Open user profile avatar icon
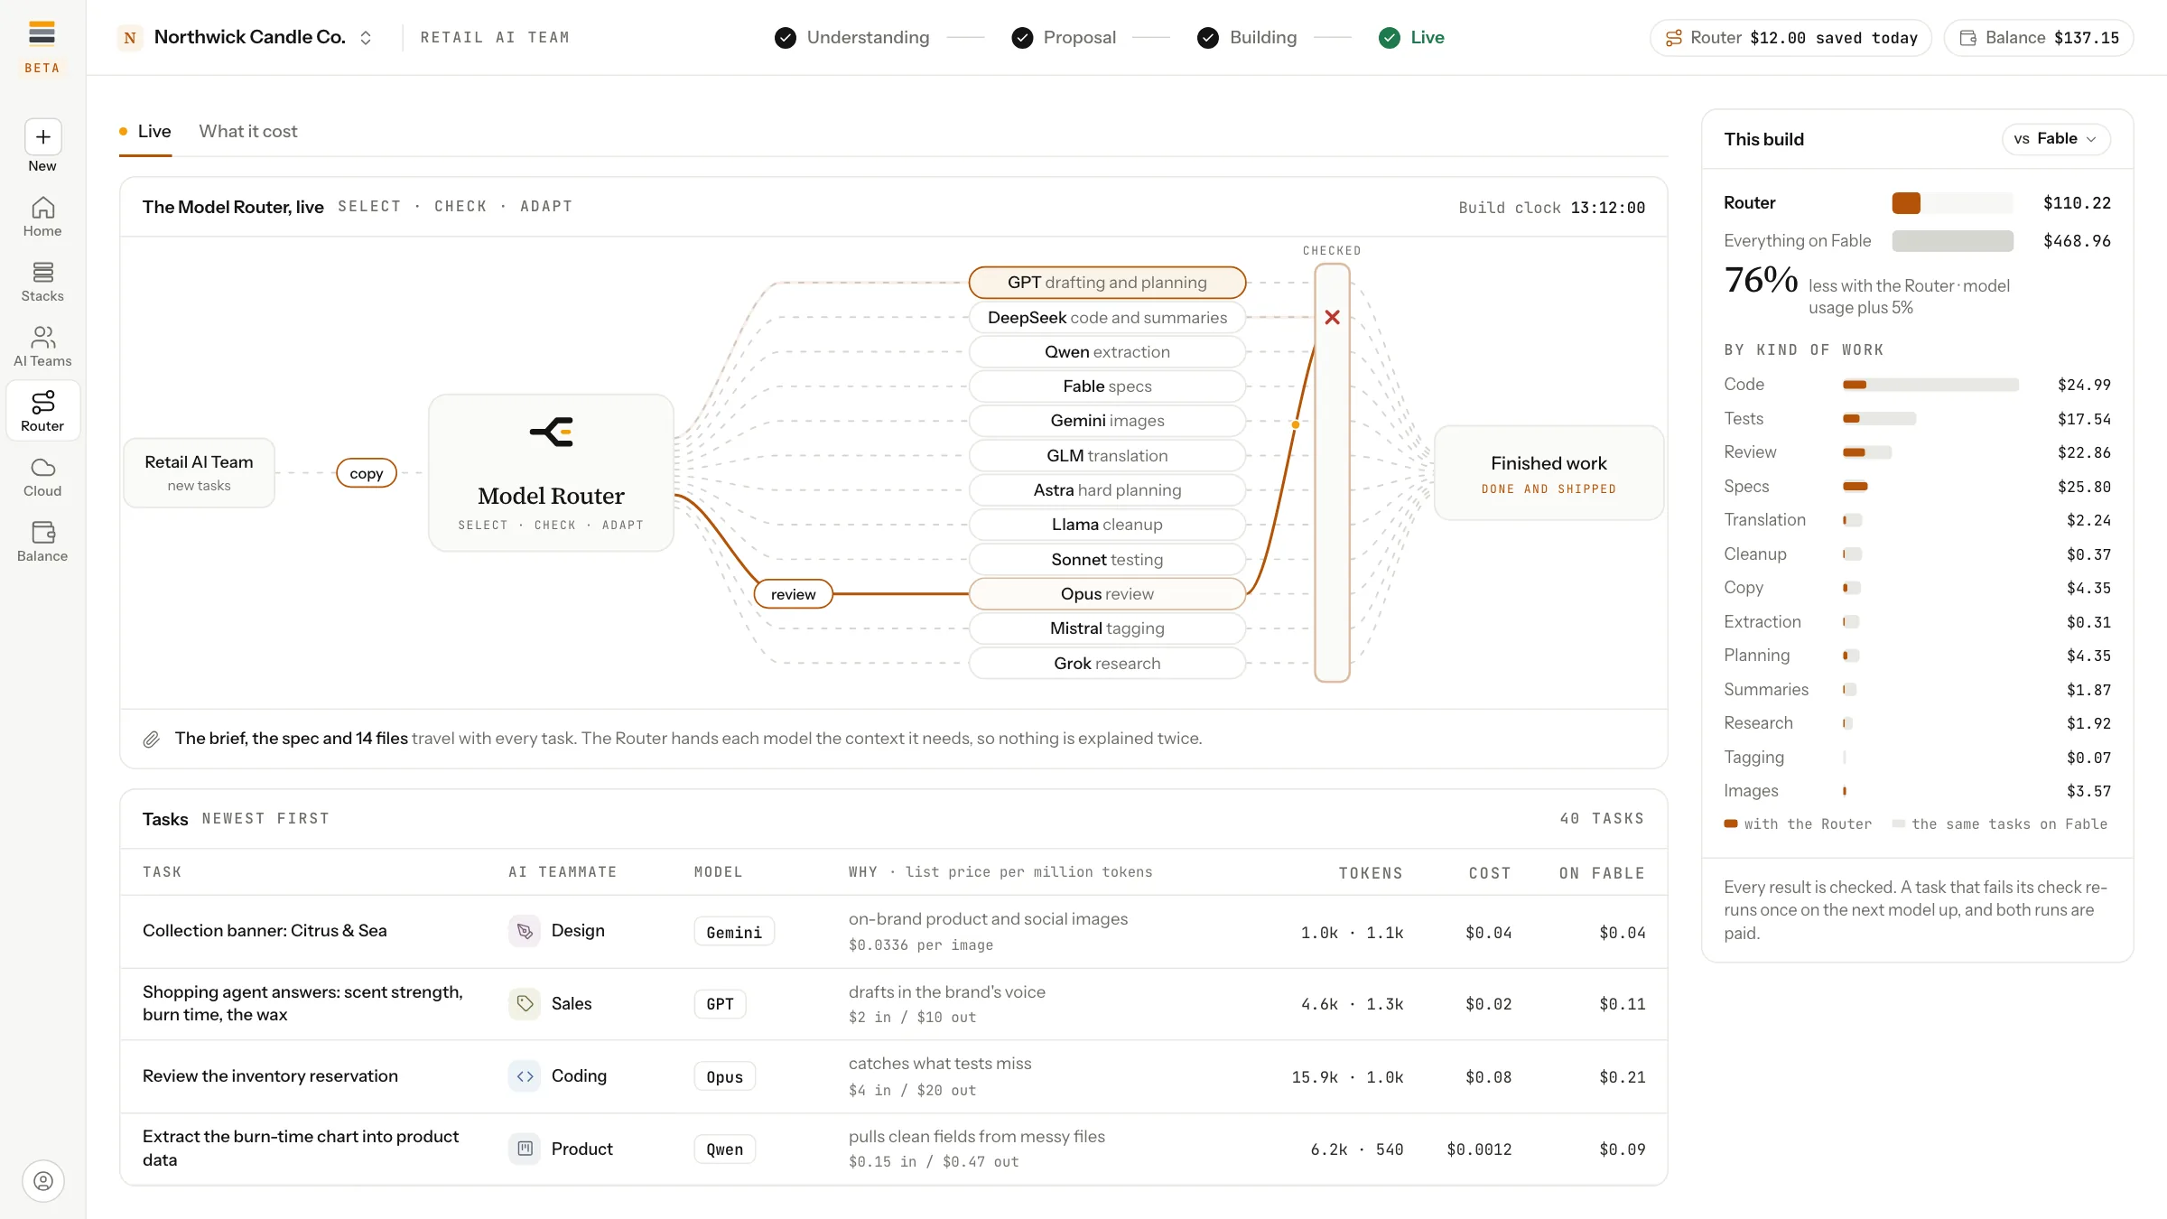The image size is (2167, 1219). coord(43,1181)
